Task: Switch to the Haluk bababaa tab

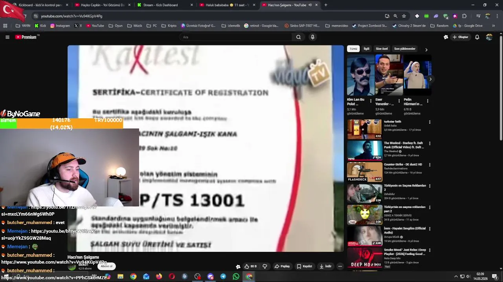Action: 227,5
